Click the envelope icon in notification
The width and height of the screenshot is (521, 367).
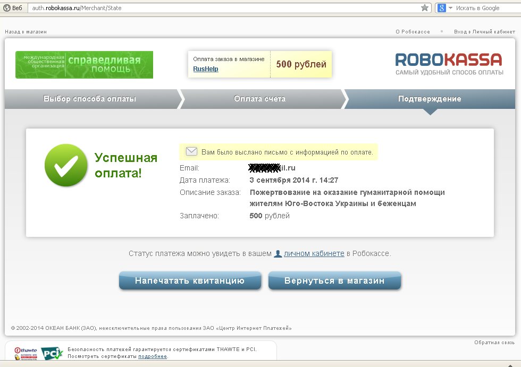[x=191, y=151]
